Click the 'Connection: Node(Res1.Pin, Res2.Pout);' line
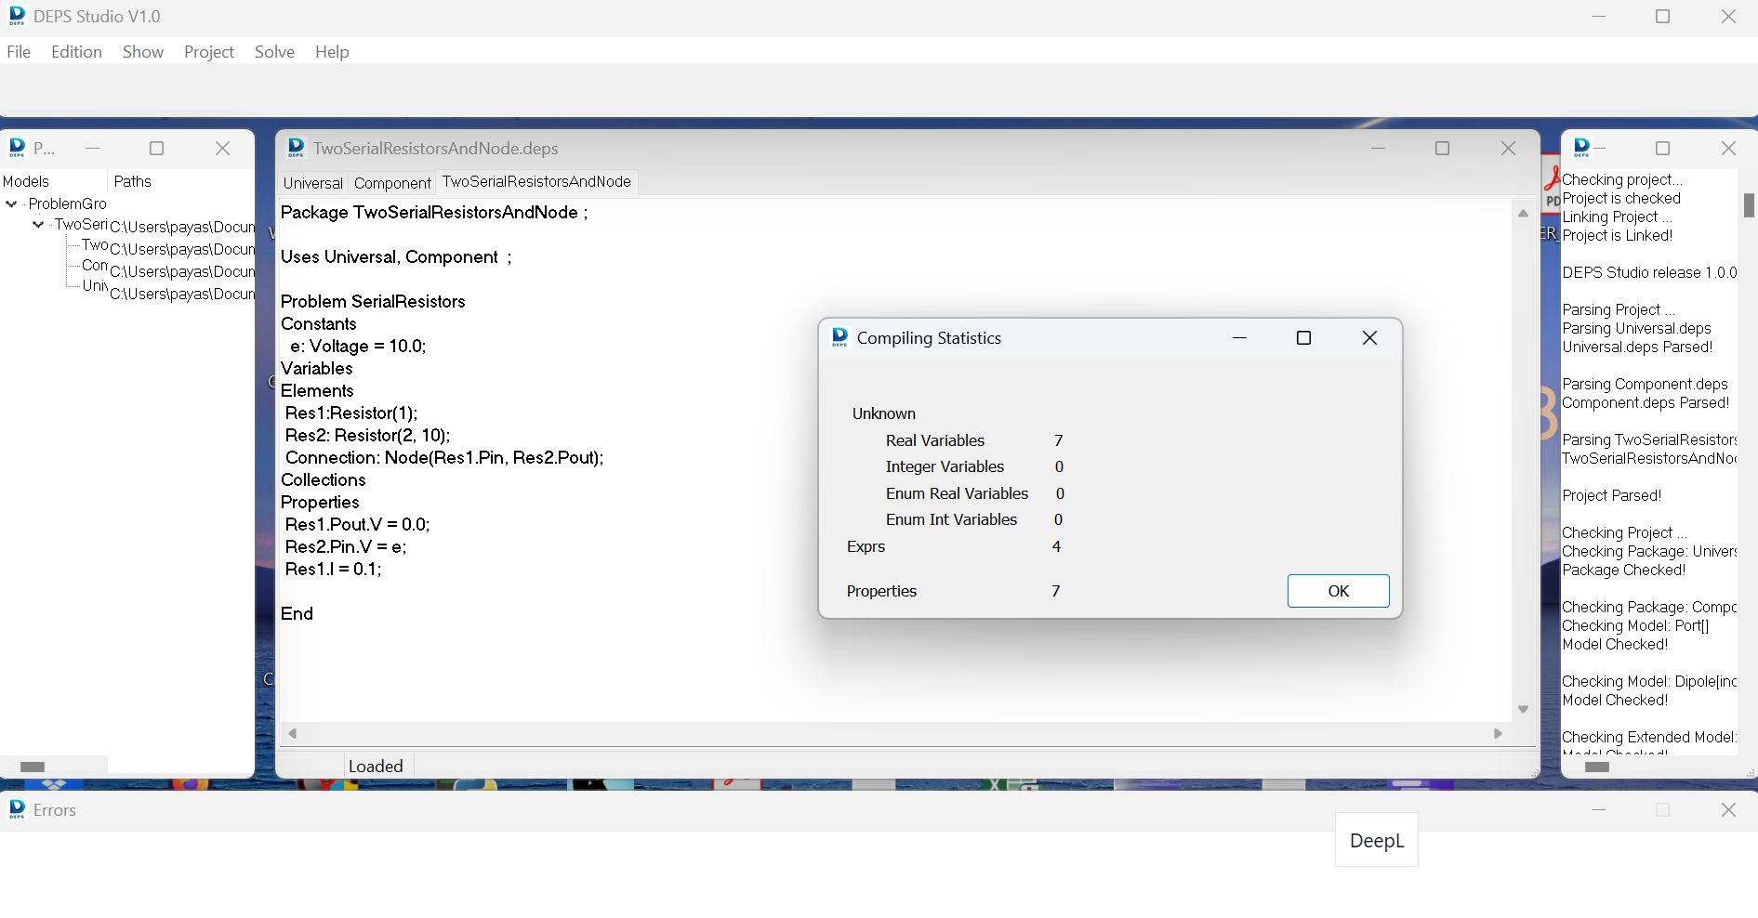Viewport: 1758px width, 918px height. coord(444,458)
